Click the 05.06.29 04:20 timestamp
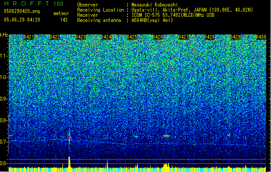The image size is (271, 172). tap(22, 20)
